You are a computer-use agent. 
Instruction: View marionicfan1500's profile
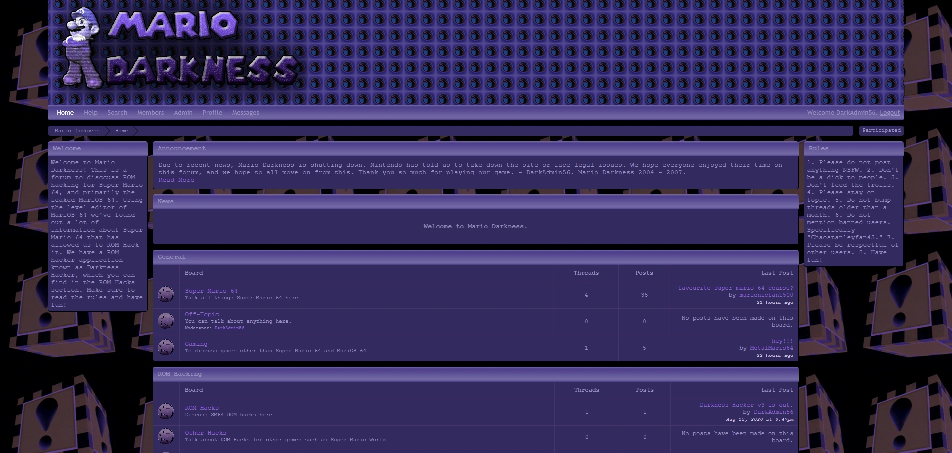[766, 295]
